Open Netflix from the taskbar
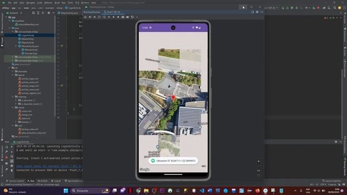347x195 pixels. [130, 191]
